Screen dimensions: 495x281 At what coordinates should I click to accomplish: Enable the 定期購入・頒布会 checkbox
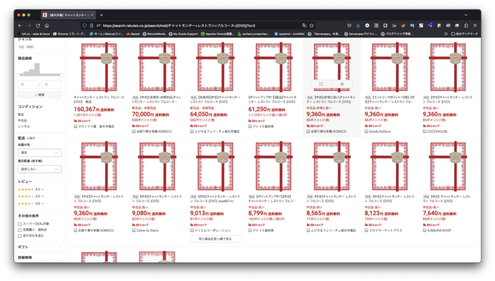(x=20, y=230)
